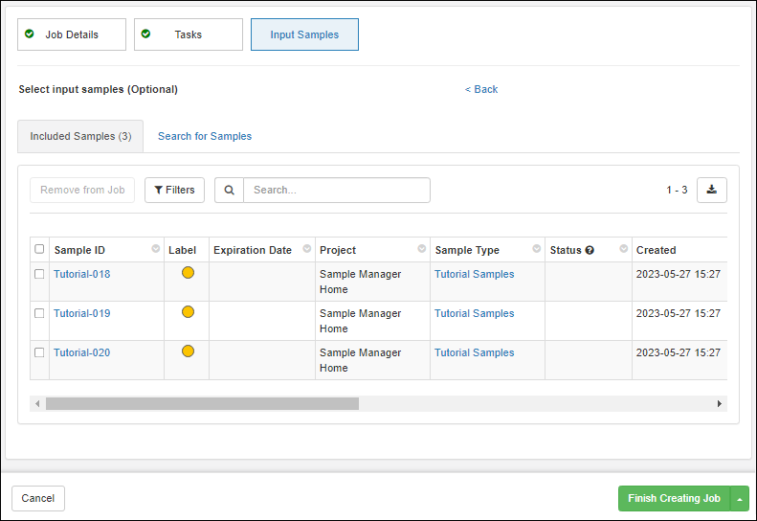Viewport: 757px width, 521px height.
Task: Click the yellow label circle for Tutorial-019
Action: coord(188,312)
